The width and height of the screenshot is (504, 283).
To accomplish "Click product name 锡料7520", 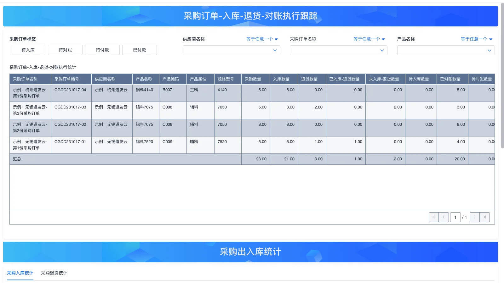I will pos(145,142).
